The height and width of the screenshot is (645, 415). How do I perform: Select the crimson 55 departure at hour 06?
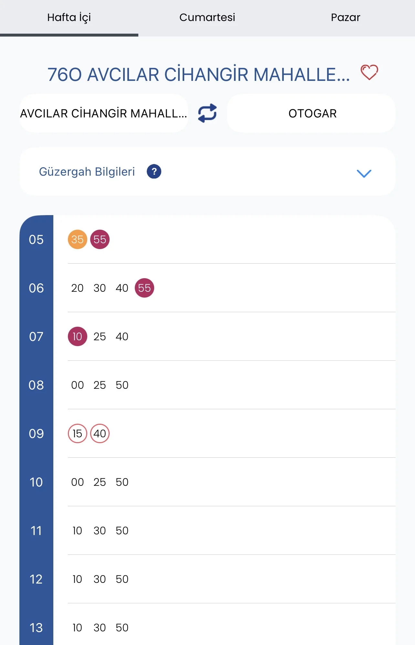pyautogui.click(x=144, y=288)
